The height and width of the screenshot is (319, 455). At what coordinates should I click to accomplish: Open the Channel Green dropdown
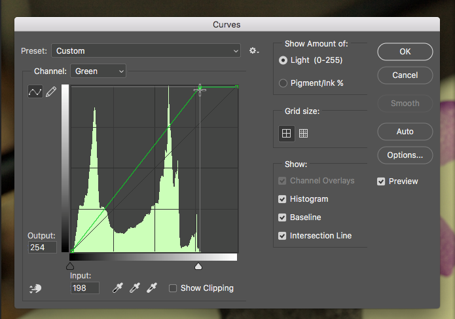98,71
